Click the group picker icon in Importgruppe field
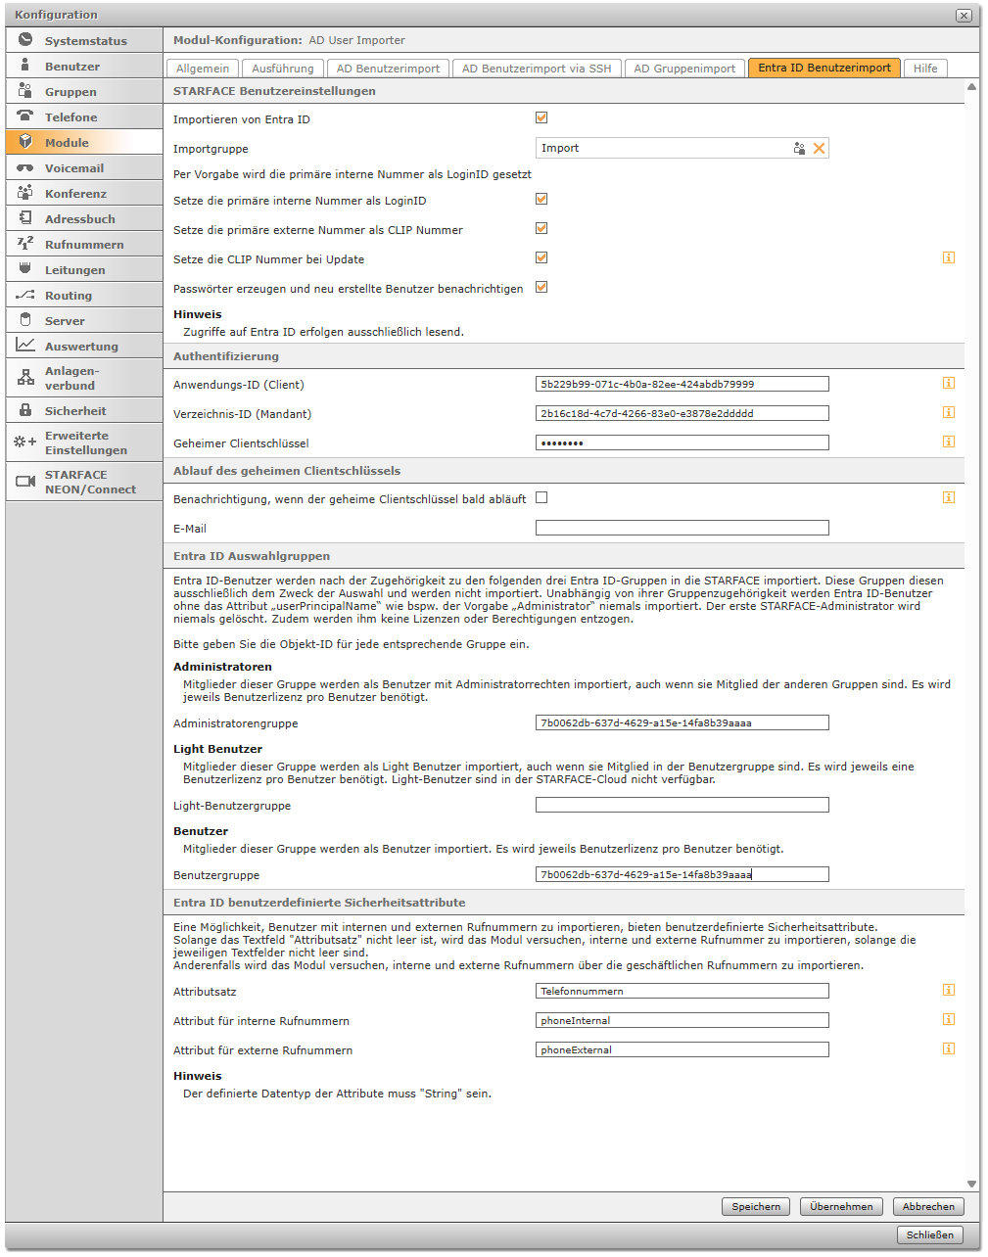This screenshot has width=988, height=1257. tap(799, 149)
